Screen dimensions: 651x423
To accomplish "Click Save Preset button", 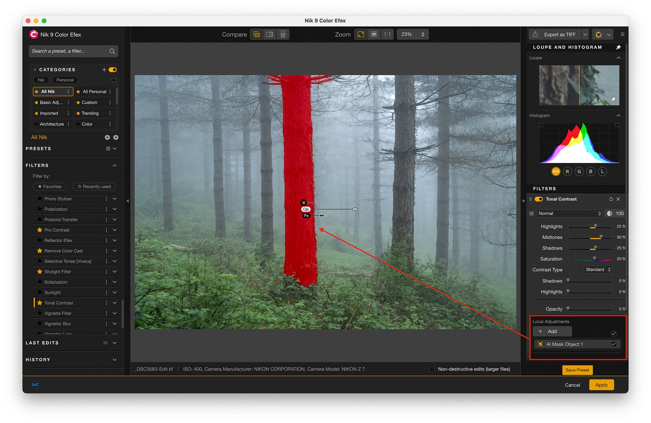I will click(577, 370).
